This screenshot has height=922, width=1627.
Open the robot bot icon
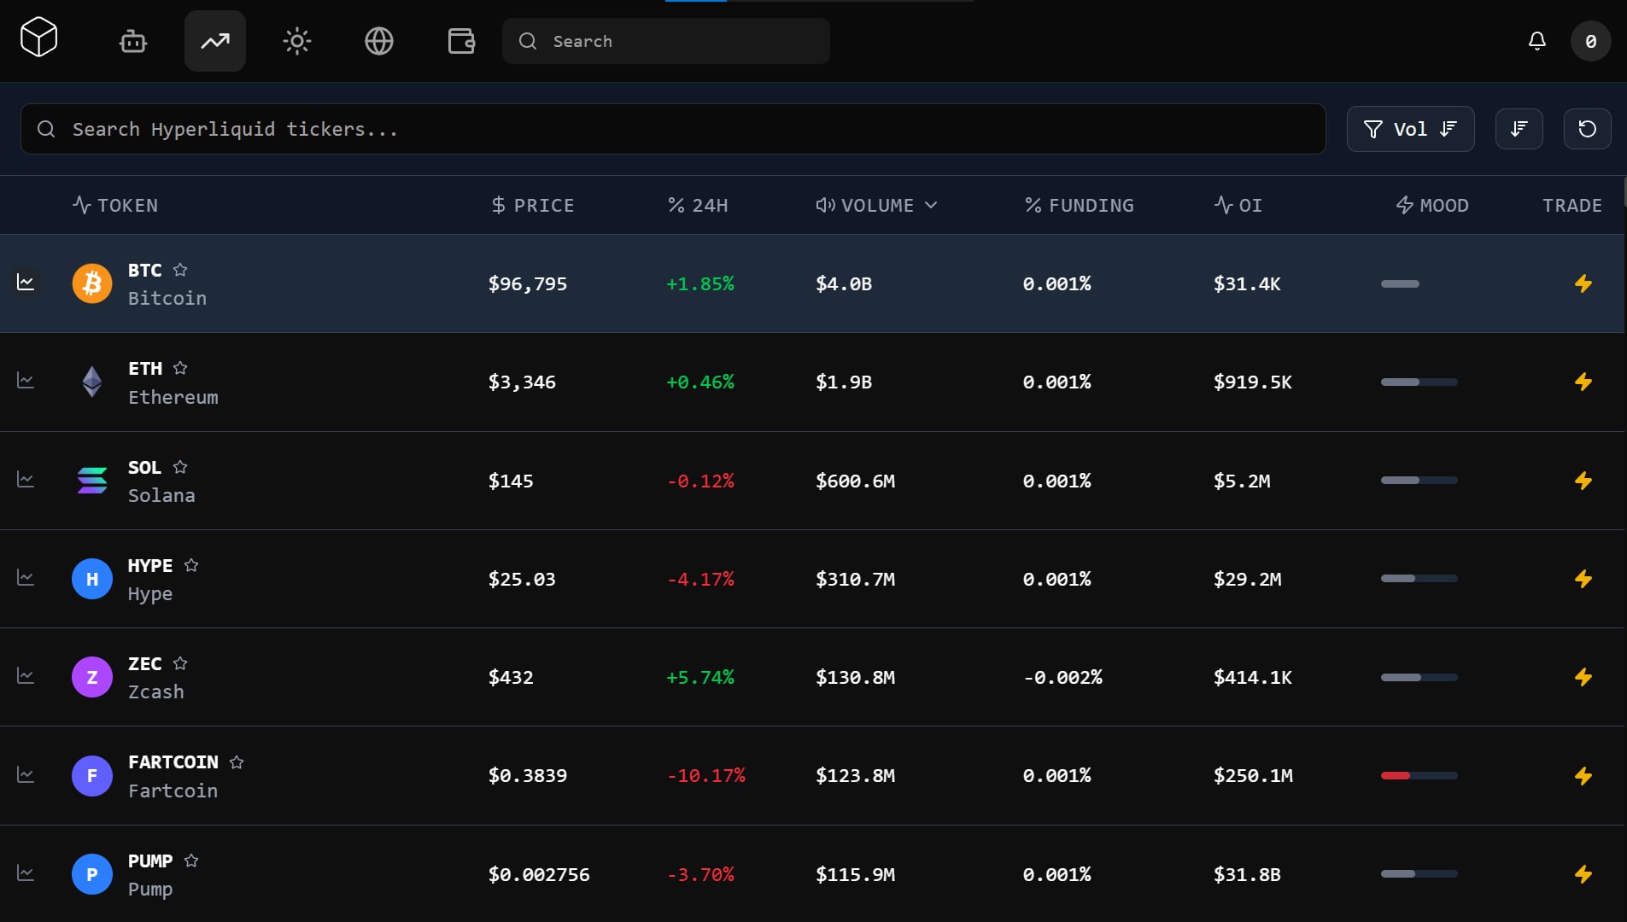click(133, 41)
